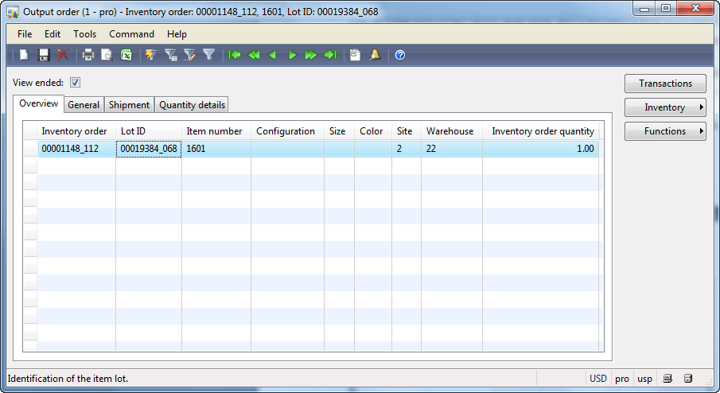The width and height of the screenshot is (720, 393).
Task: Open the Tools menu
Action: pos(84,34)
